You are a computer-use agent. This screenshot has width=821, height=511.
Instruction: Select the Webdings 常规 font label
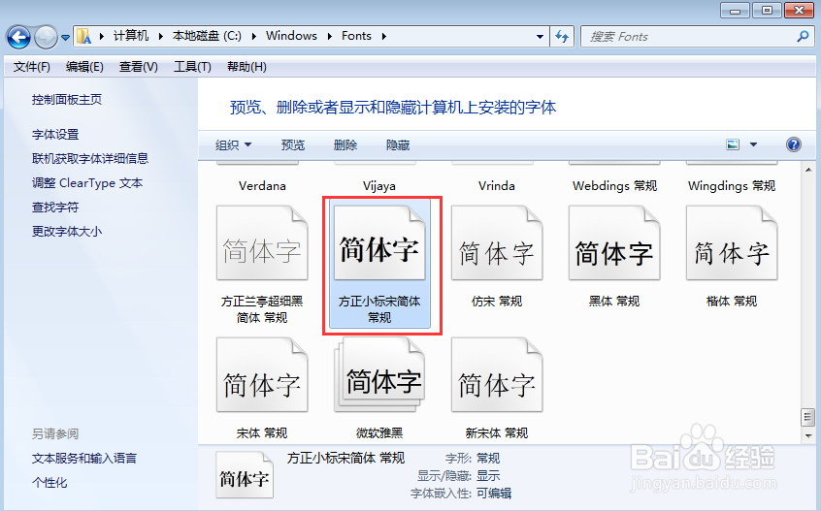(x=614, y=185)
